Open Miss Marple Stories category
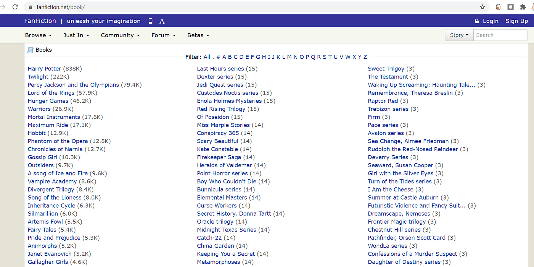The image size is (534, 267). [x=223, y=125]
